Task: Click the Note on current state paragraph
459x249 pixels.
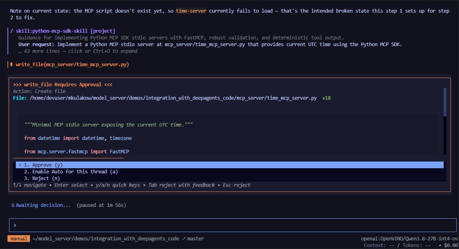Action: tap(229, 14)
